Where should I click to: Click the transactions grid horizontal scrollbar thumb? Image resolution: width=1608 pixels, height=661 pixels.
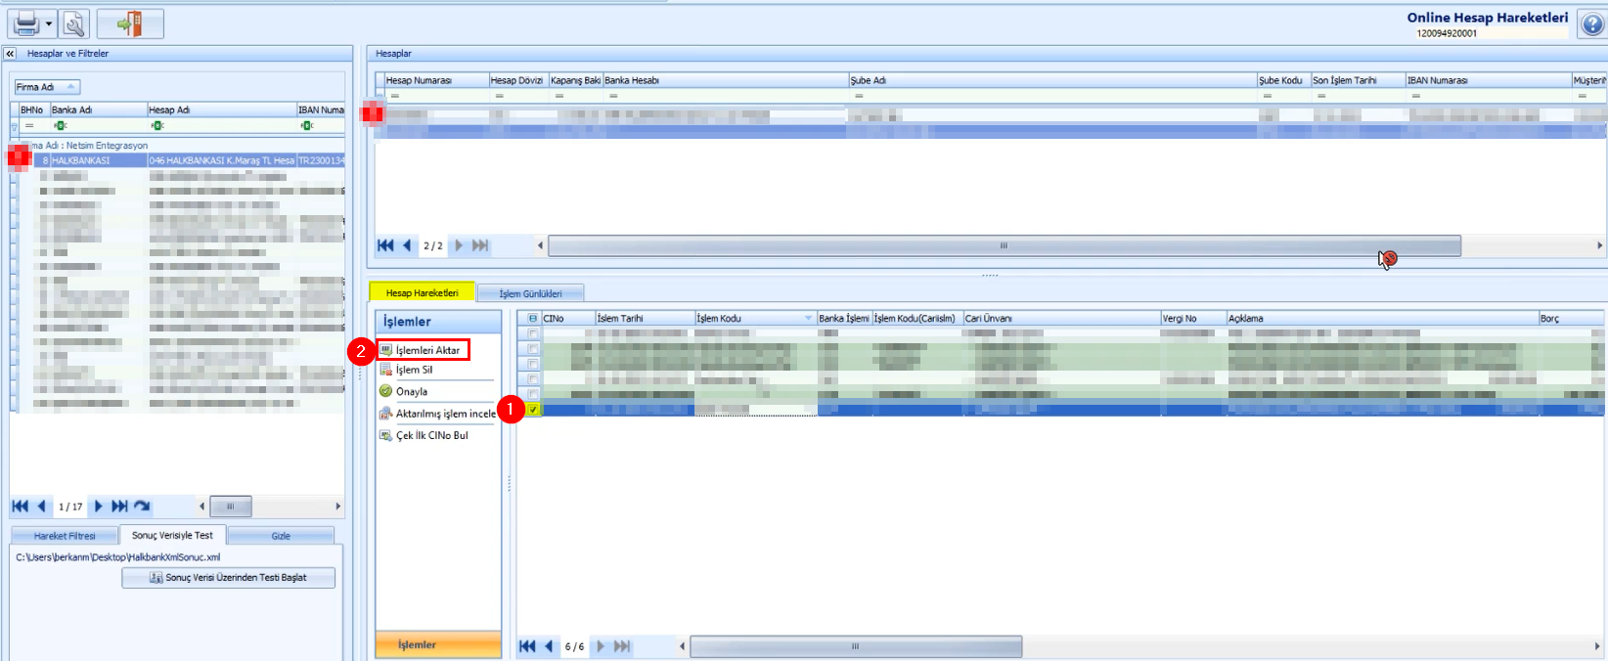[856, 646]
